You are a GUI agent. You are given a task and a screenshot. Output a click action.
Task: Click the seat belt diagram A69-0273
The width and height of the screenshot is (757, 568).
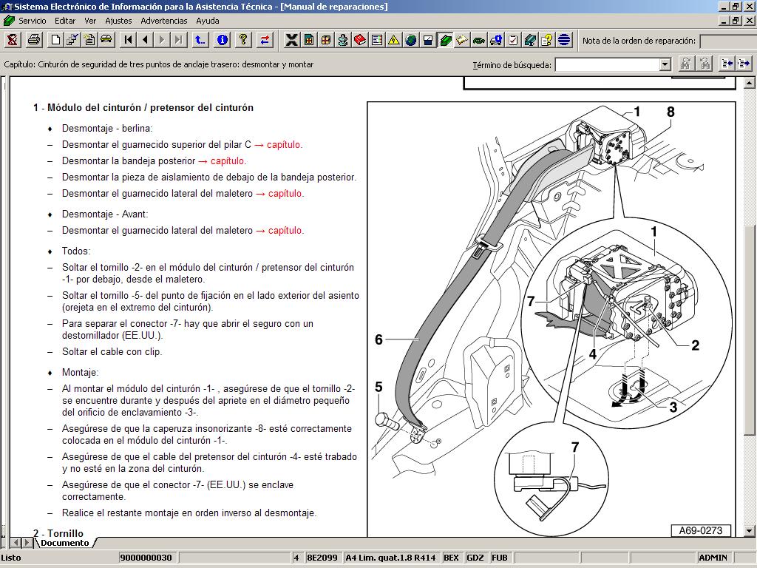click(551, 319)
